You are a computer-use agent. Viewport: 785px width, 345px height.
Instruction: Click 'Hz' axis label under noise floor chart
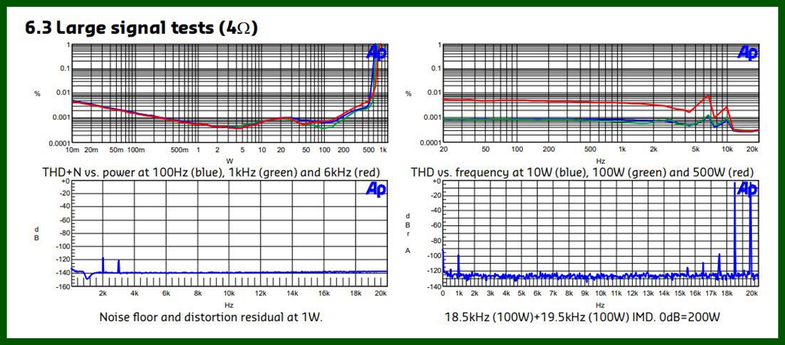click(229, 304)
